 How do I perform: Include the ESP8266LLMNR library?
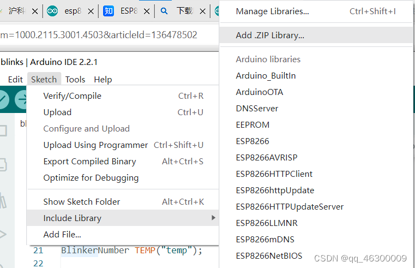[x=316, y=223]
